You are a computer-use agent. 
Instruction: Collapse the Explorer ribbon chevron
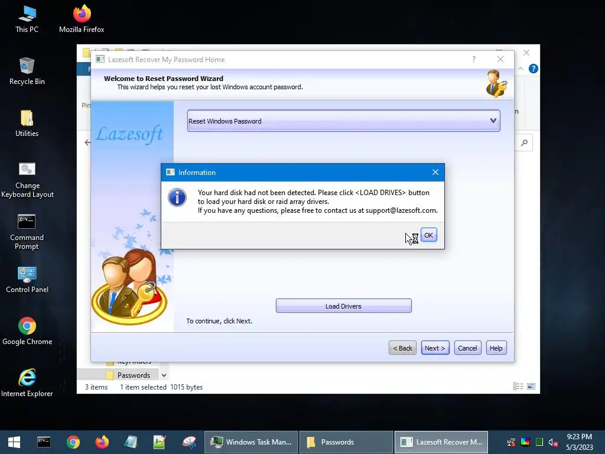pos(521,69)
